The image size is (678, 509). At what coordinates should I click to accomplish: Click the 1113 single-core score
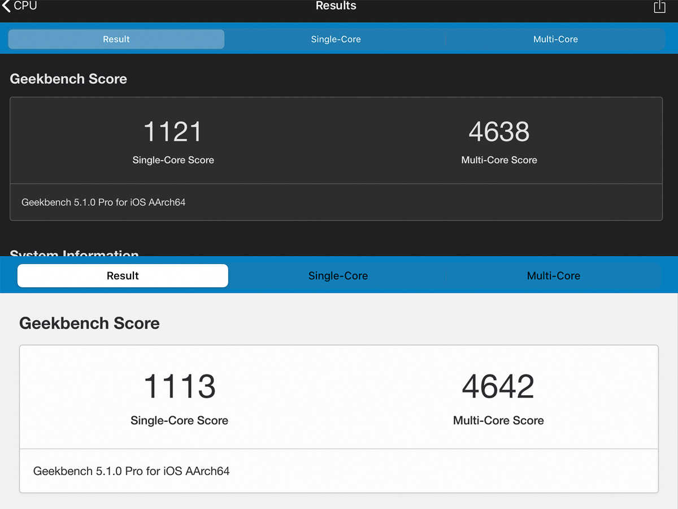179,386
